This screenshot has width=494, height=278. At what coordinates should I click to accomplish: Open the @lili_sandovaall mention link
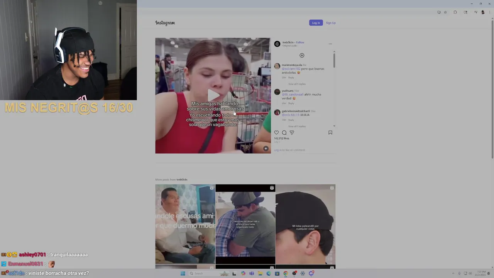tap(293, 94)
